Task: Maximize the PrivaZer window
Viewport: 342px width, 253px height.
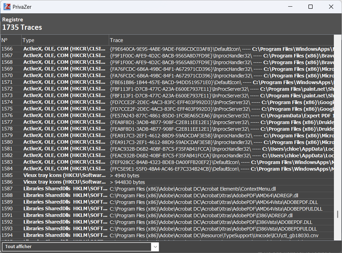Action: point(310,7)
